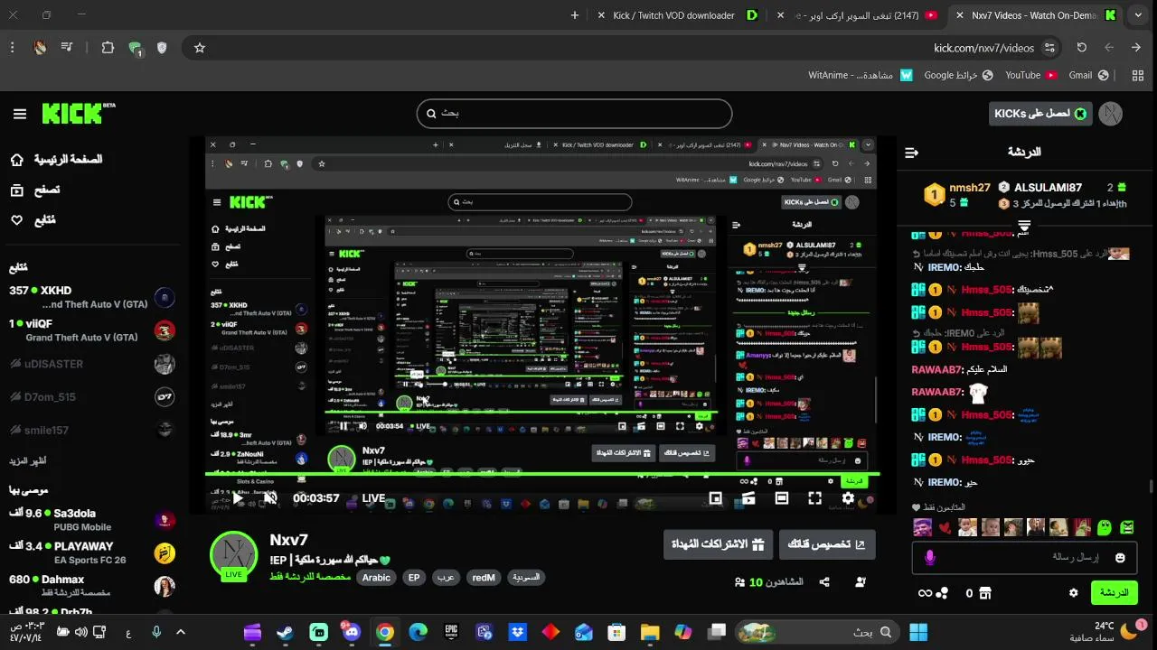Open Google Maps bookmark
This screenshot has height=650, width=1157.
coord(958,75)
